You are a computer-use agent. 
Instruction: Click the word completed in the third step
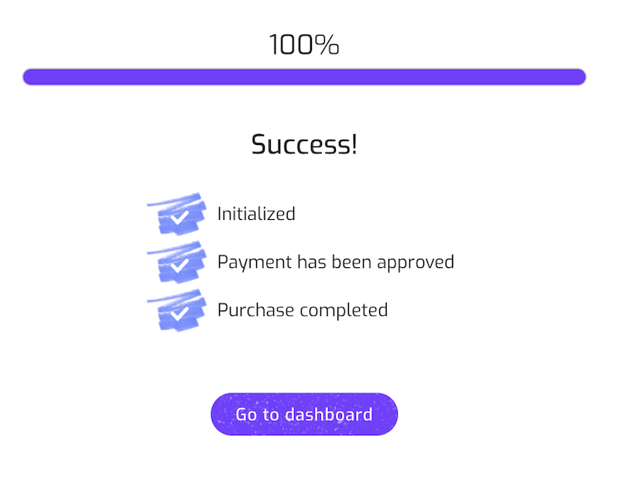(344, 311)
